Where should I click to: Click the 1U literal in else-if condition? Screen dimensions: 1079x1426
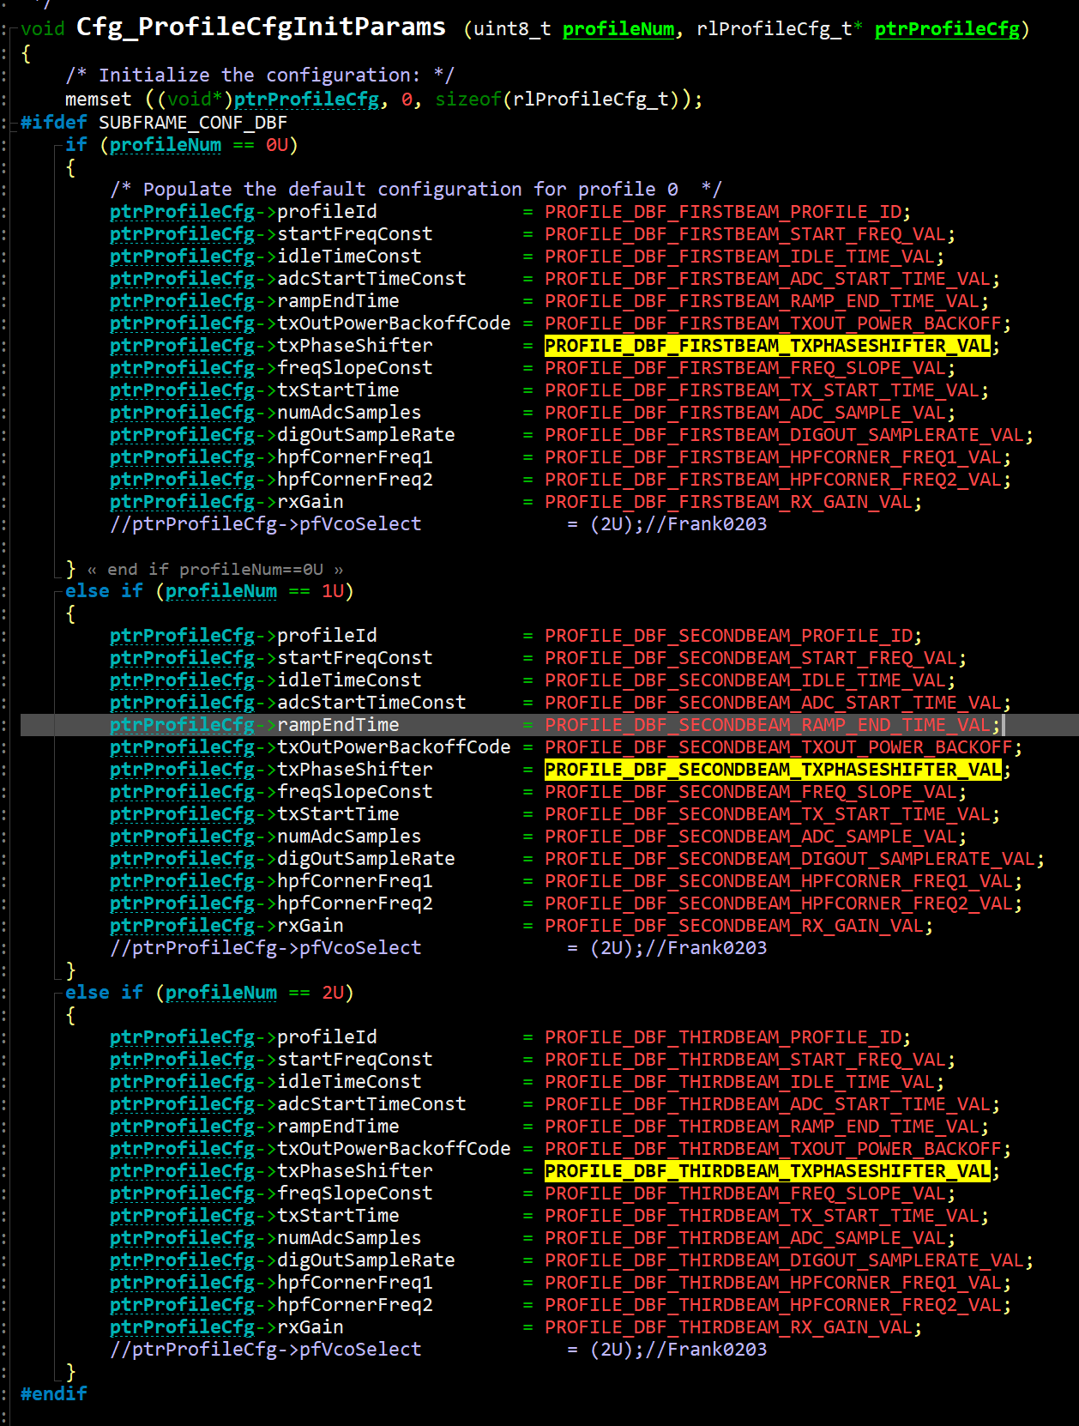coord(332,591)
